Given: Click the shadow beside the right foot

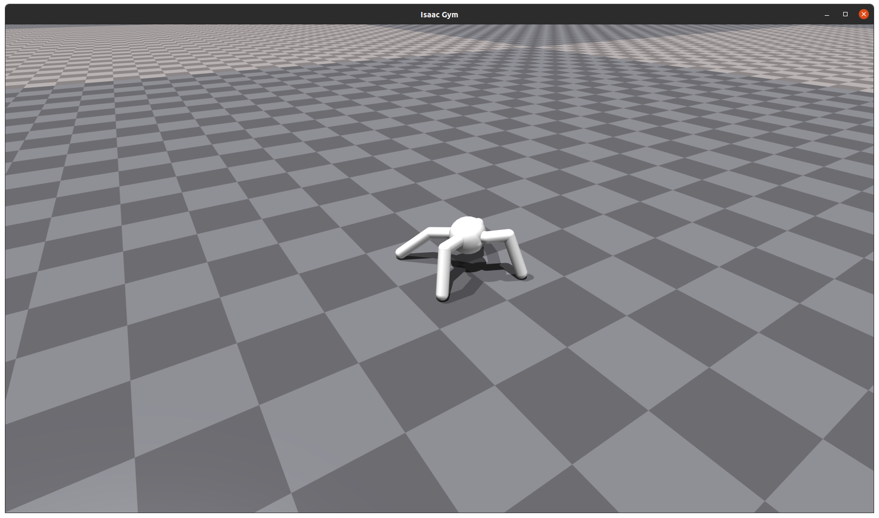Looking at the screenshot, I should (530, 277).
